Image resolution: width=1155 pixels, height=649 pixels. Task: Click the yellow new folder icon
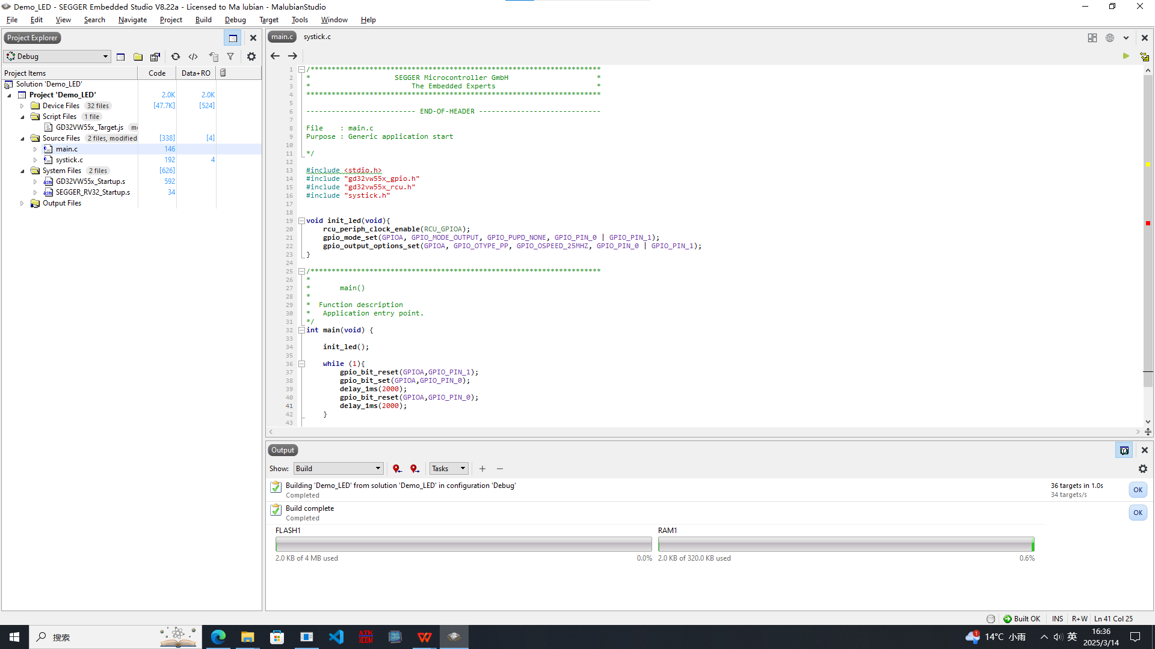point(138,56)
